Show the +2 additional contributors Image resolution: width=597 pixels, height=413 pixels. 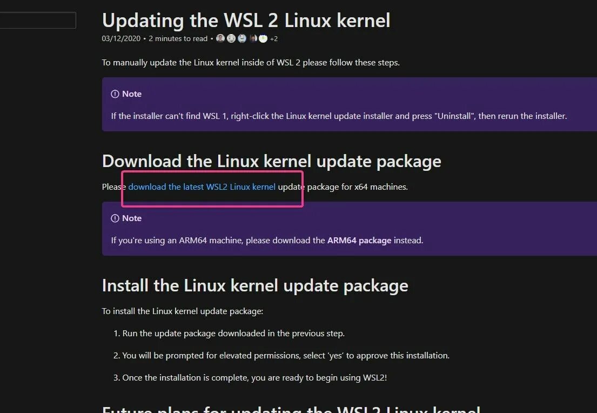click(x=274, y=39)
